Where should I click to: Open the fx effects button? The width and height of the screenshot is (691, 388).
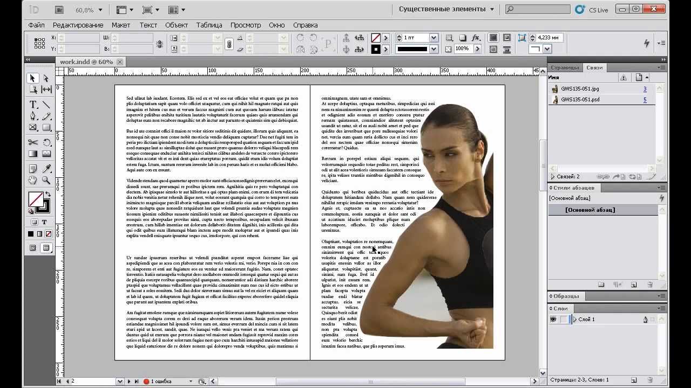(x=476, y=38)
